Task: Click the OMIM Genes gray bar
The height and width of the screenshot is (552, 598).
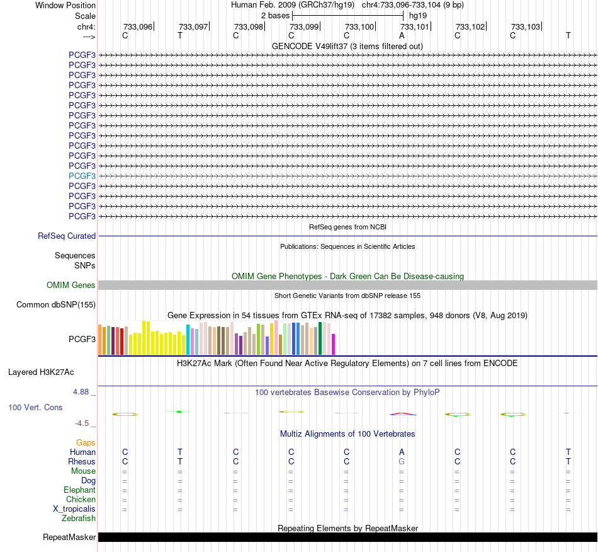Action: [x=348, y=285]
